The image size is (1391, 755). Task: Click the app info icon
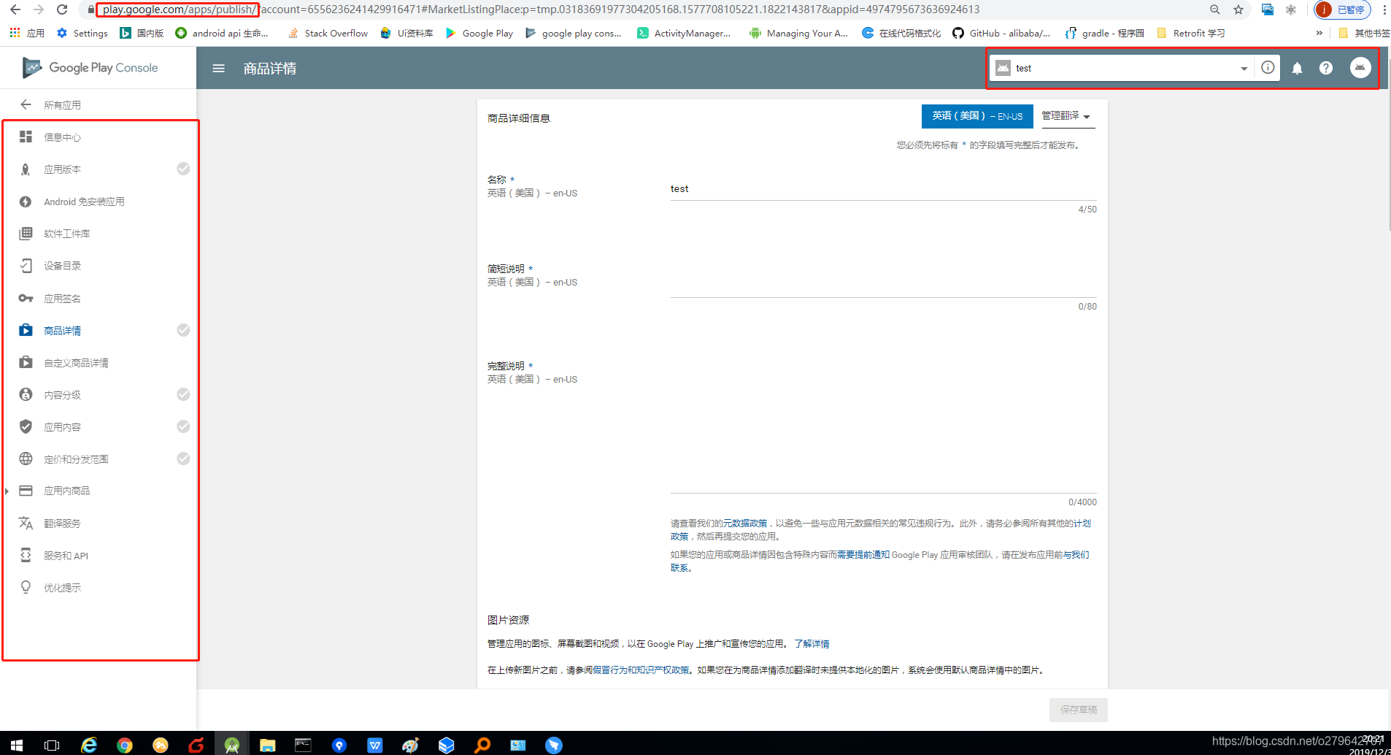point(1268,67)
